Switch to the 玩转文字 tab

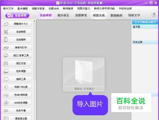[x=134, y=15]
